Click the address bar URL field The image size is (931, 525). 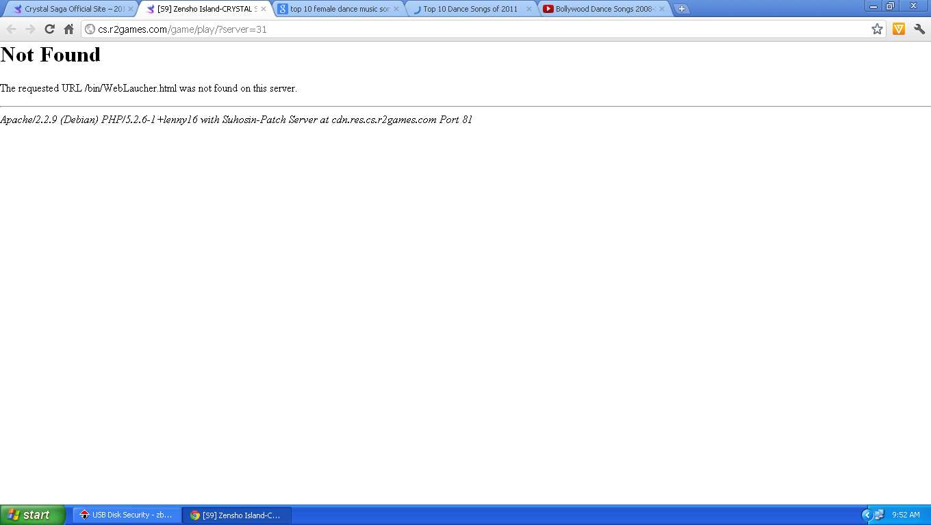tap(479, 29)
